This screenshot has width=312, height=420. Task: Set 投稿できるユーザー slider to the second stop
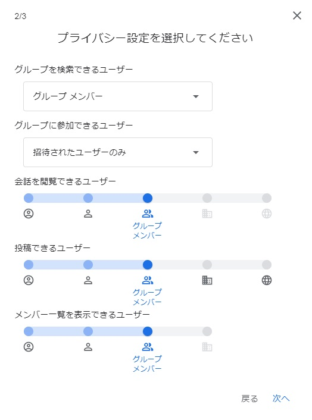pyautogui.click(x=88, y=265)
